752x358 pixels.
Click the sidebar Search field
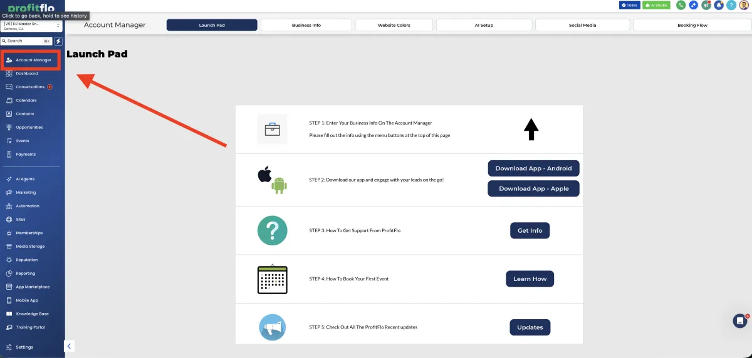tap(27, 41)
